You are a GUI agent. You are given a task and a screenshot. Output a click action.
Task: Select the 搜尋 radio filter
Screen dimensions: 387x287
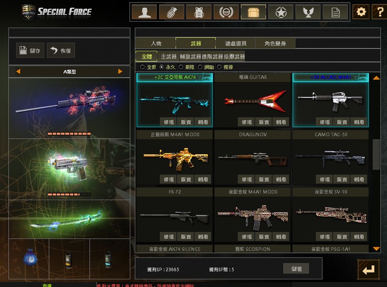tap(219, 67)
